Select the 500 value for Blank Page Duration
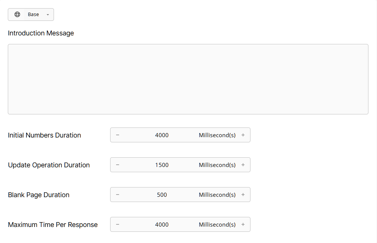This screenshot has width=377, height=243. [162, 195]
